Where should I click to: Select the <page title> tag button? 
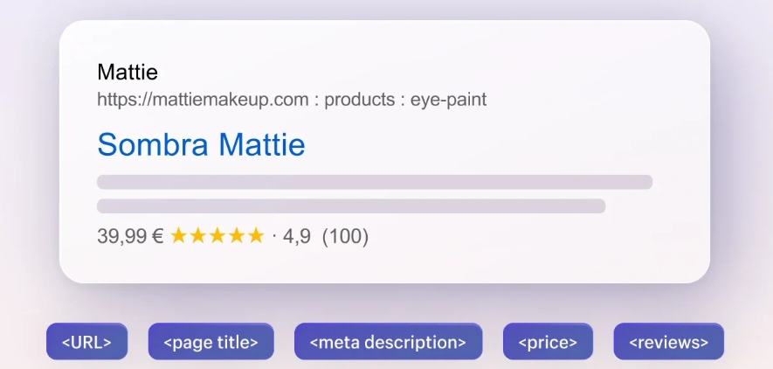211,342
